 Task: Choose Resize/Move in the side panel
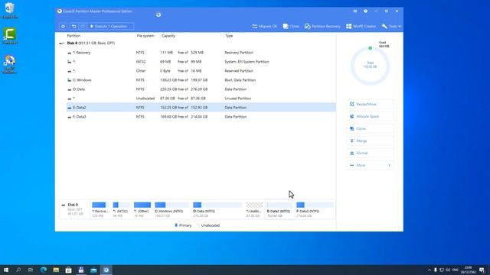[370, 104]
